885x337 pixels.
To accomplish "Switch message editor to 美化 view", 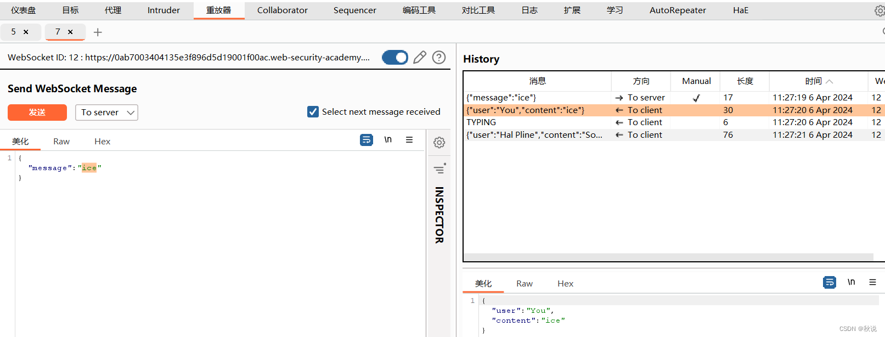I will [x=20, y=142].
